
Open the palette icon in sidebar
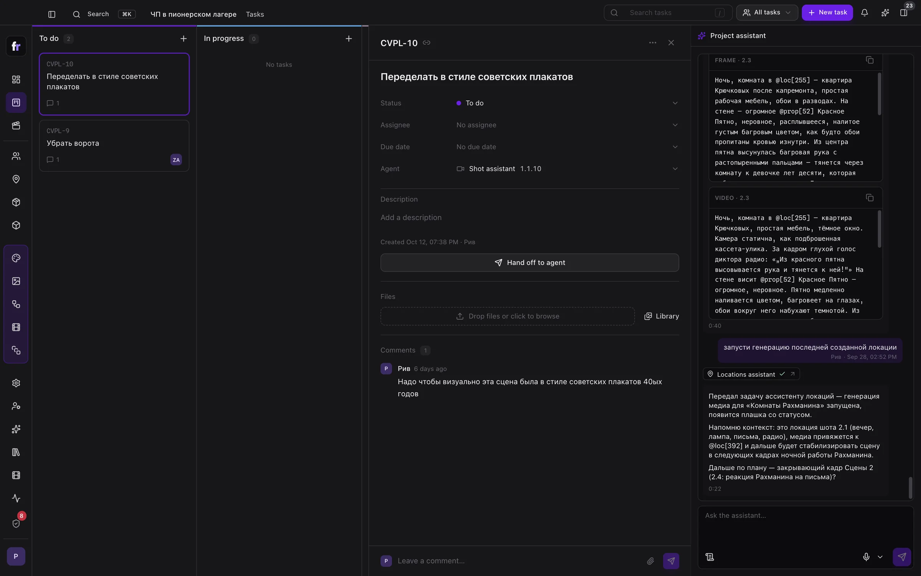(16, 258)
